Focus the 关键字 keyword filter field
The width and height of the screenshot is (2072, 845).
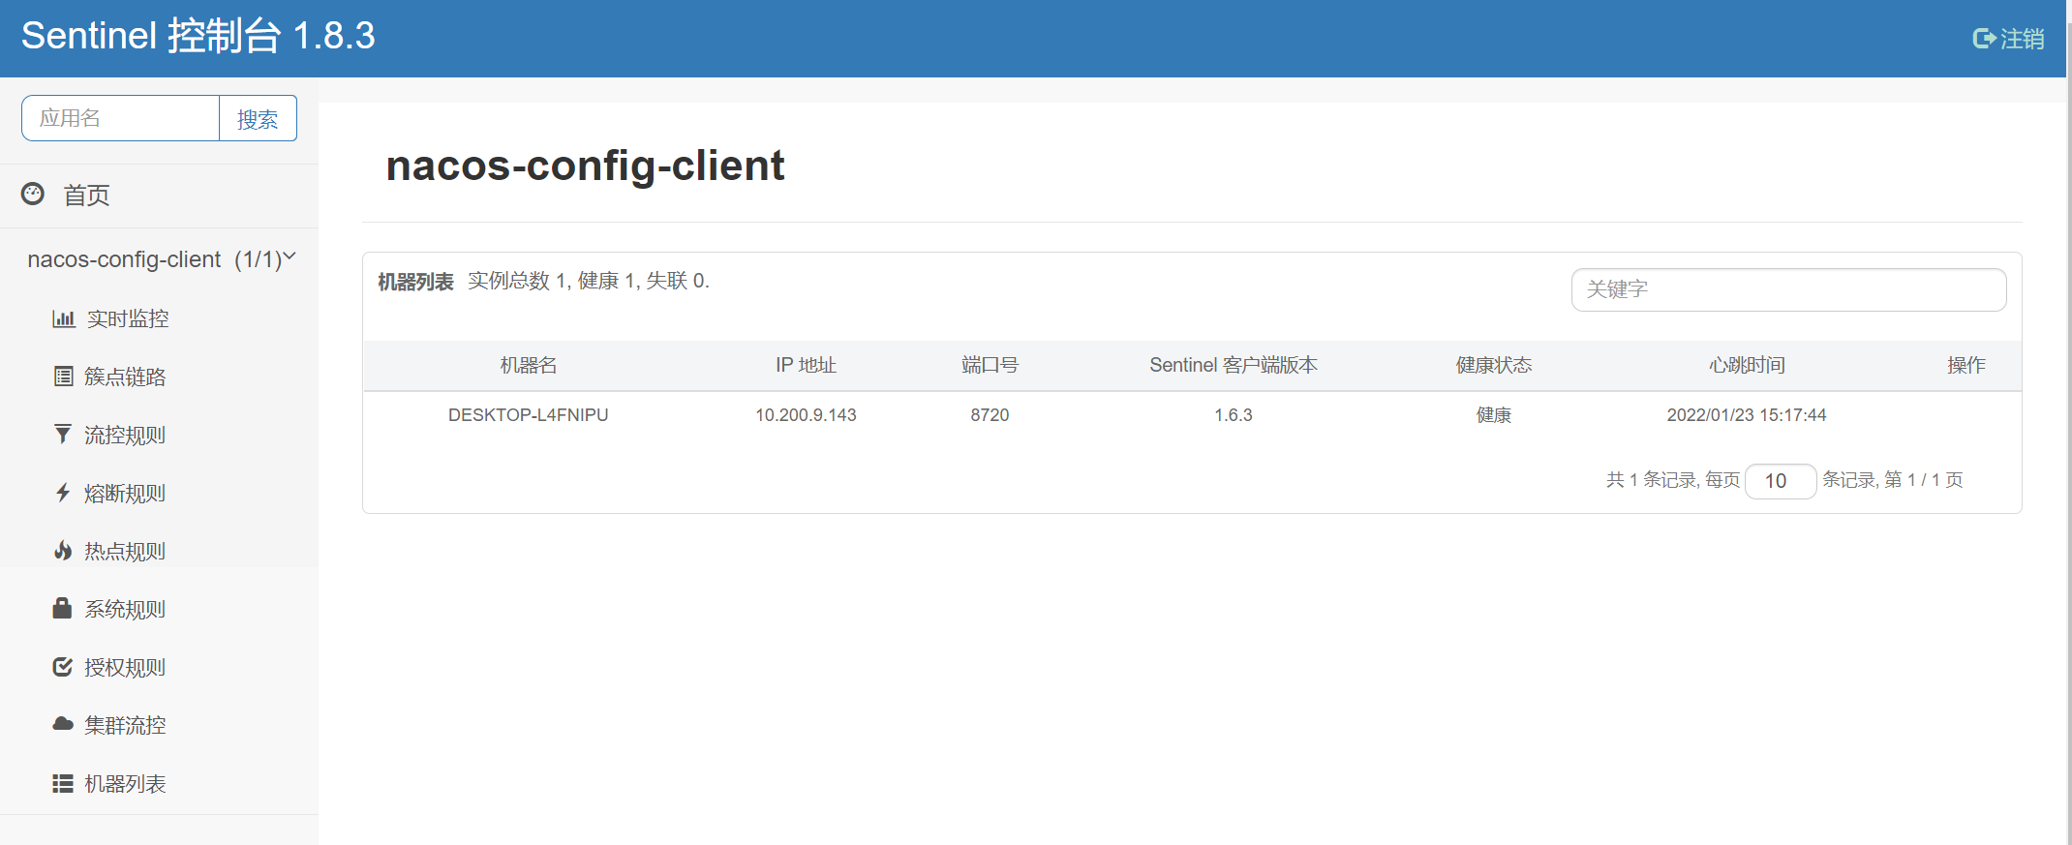coord(1788,289)
